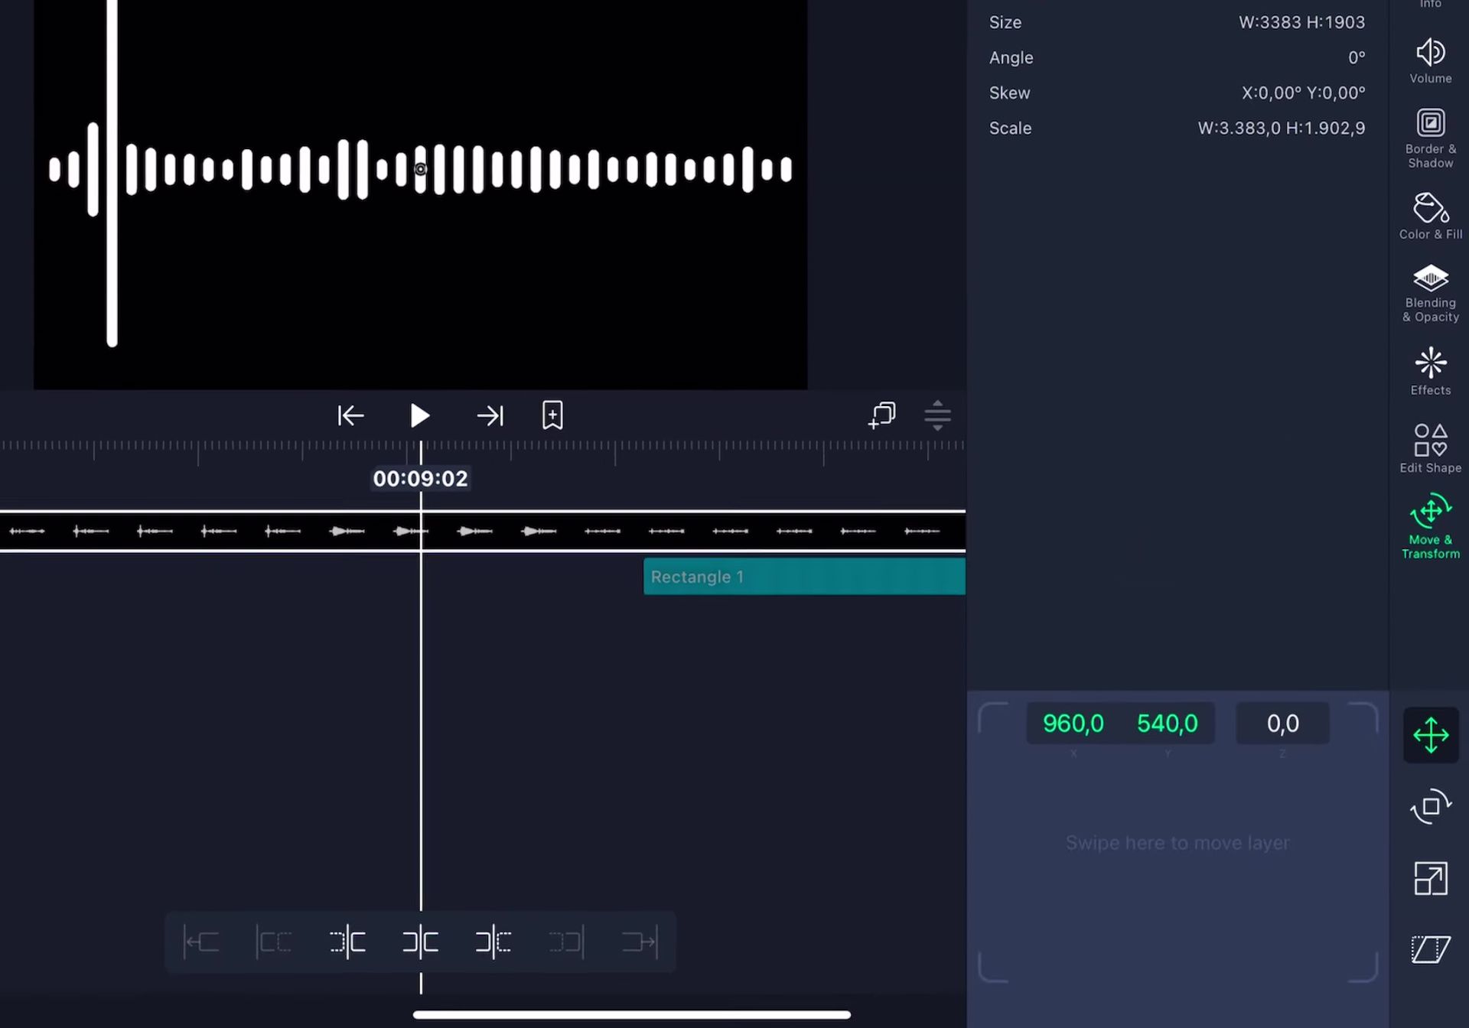Select the rotate layer tool

click(x=1430, y=806)
